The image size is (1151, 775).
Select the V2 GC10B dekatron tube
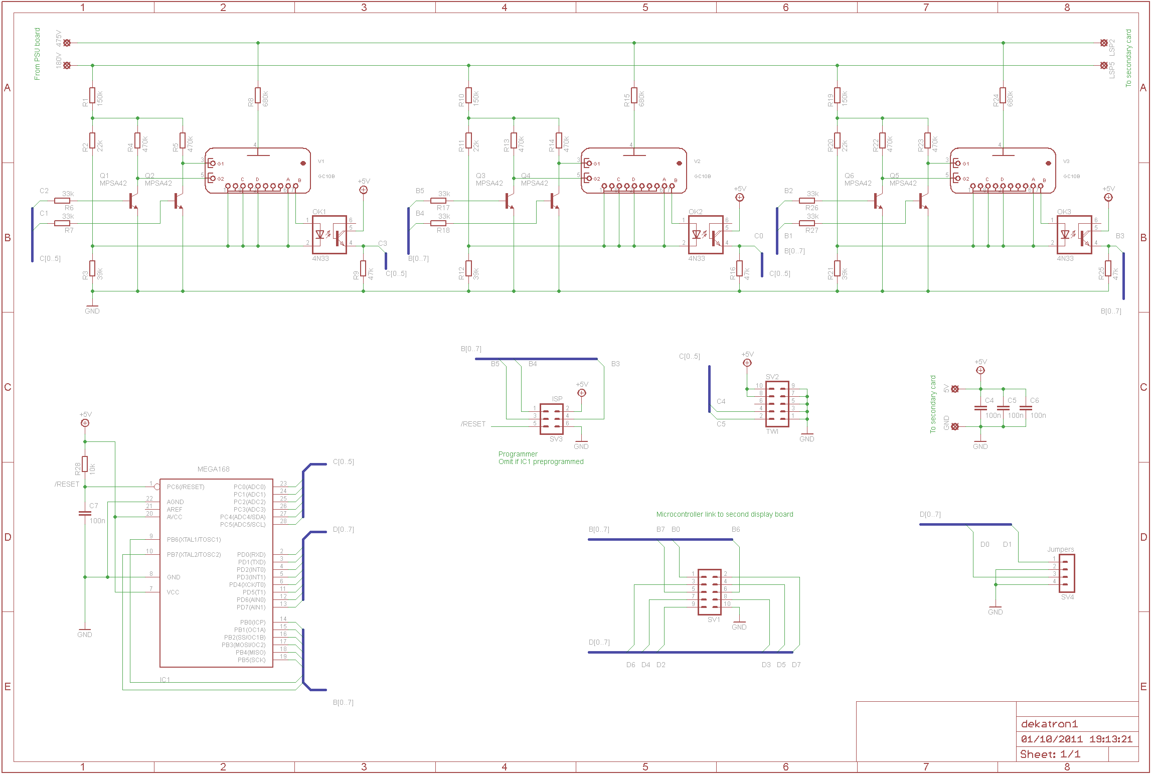point(634,171)
